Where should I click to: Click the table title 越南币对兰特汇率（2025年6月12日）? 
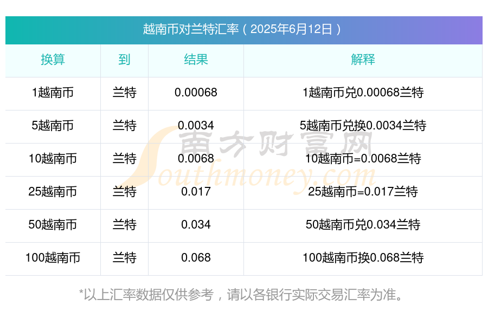click(242, 29)
